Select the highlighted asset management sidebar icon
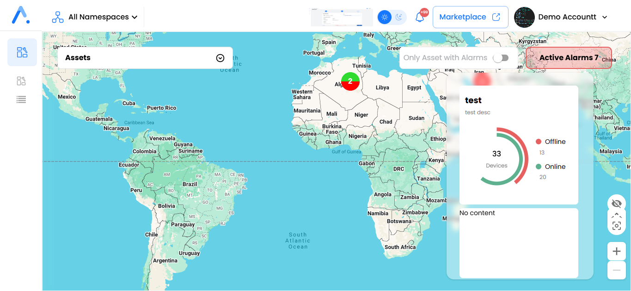 [x=22, y=52]
